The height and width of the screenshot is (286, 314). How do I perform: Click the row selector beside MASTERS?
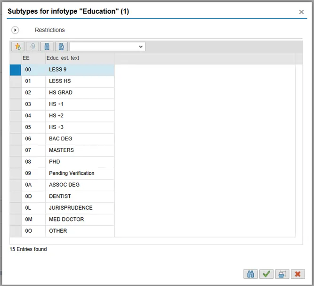(15, 150)
